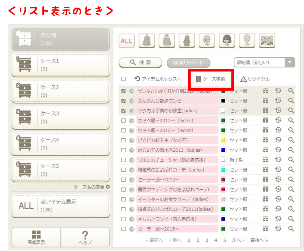Switch to 画像表示 grid view
304x251 pixels.
(36, 237)
